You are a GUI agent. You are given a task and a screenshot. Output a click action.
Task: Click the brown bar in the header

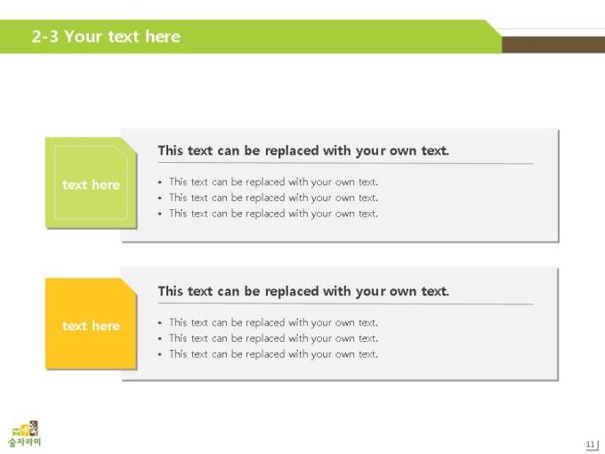pyautogui.click(x=553, y=45)
